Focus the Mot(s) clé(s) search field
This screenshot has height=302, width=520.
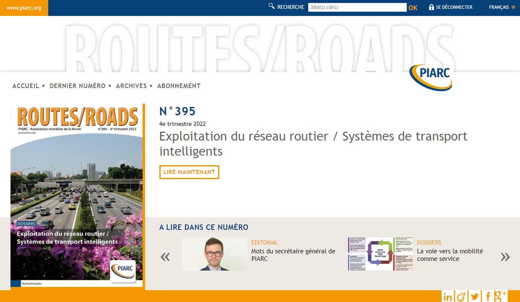point(357,7)
